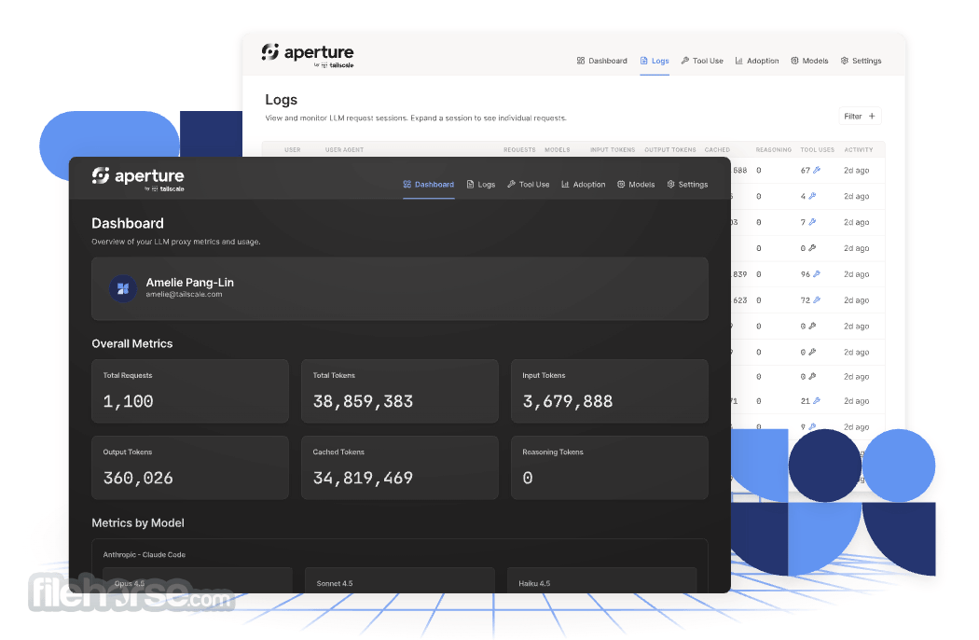
Task: Click Anthropic - Claude Code group label
Action: point(145,555)
